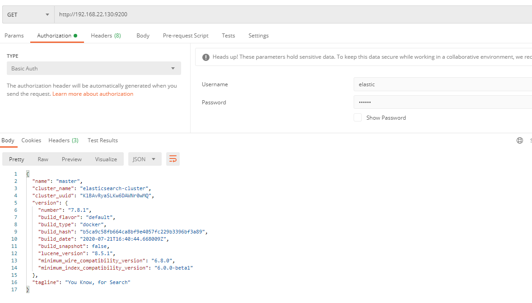Click line number 5 in the gutter
The width and height of the screenshot is (532, 303).
[x=16, y=203]
